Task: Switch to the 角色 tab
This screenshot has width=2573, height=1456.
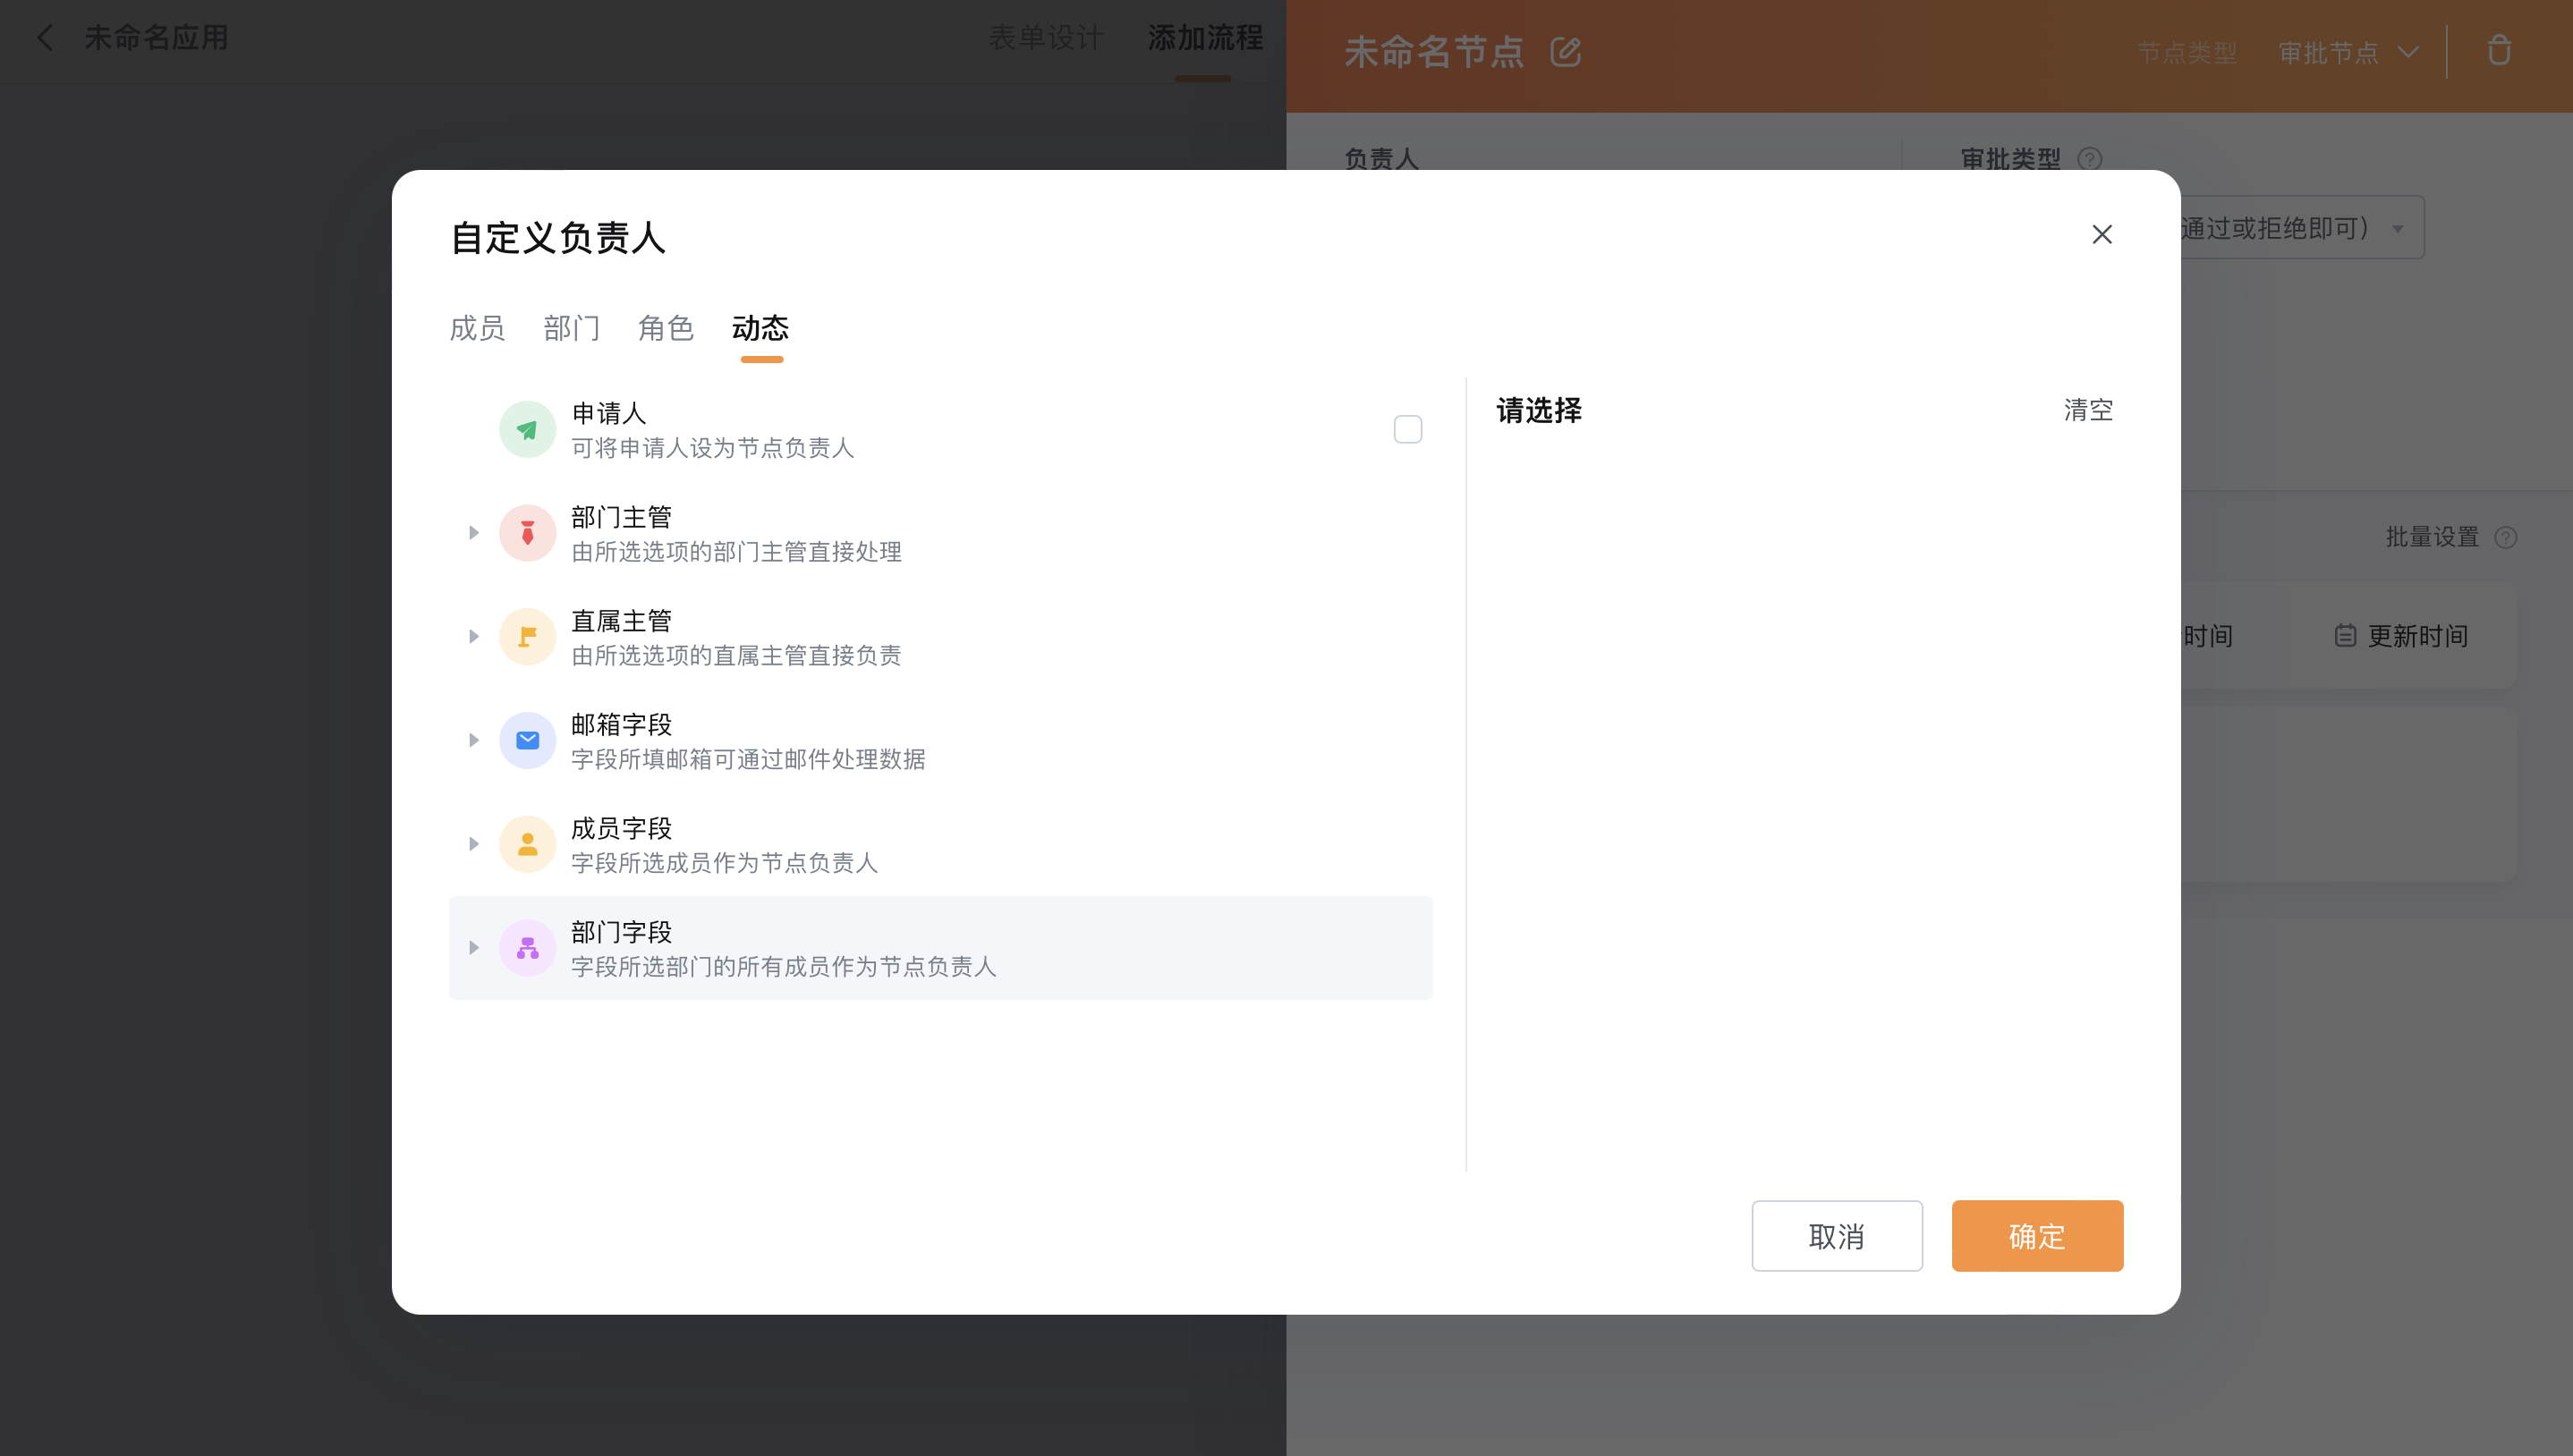Action: click(x=666, y=328)
